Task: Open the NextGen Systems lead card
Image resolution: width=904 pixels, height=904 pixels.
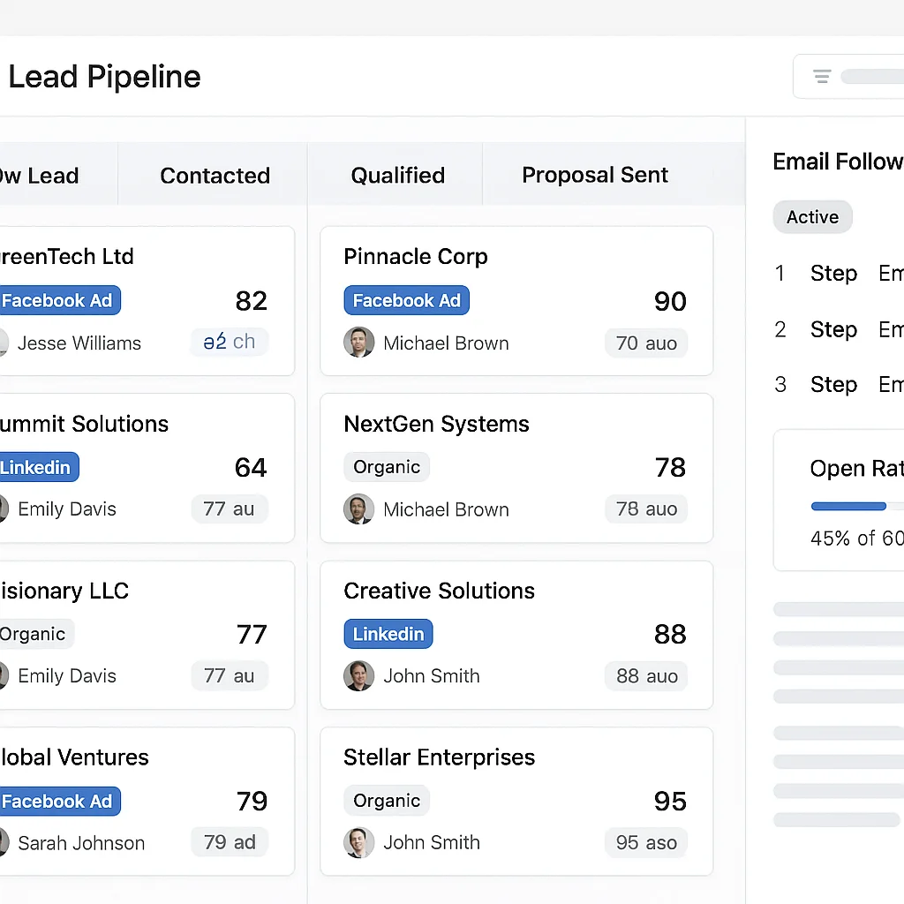Action: click(x=516, y=468)
